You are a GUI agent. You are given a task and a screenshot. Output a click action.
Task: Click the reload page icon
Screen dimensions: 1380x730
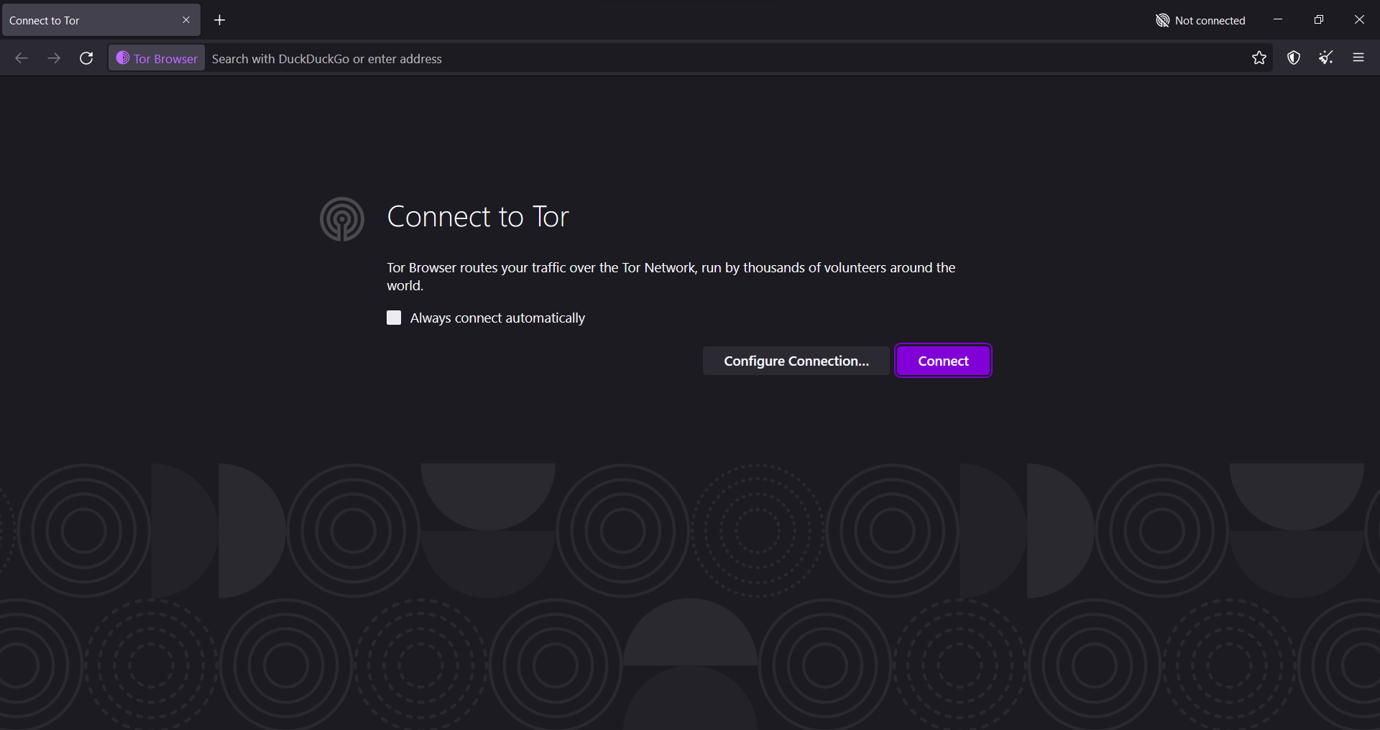click(x=86, y=58)
